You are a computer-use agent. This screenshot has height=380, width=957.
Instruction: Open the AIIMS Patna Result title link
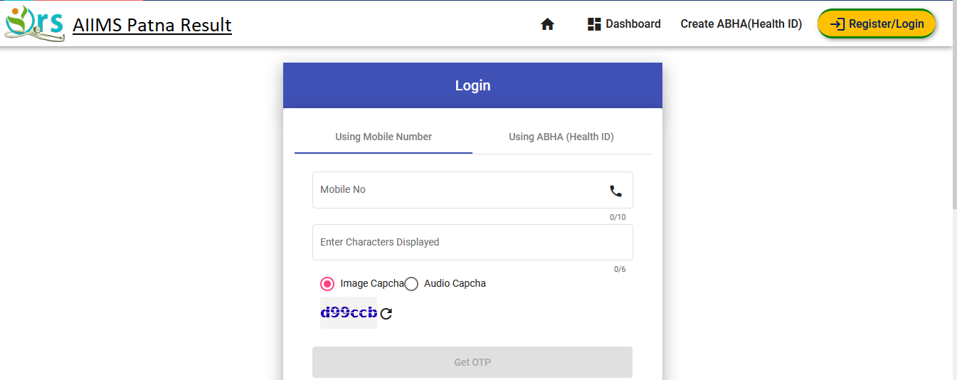click(152, 25)
